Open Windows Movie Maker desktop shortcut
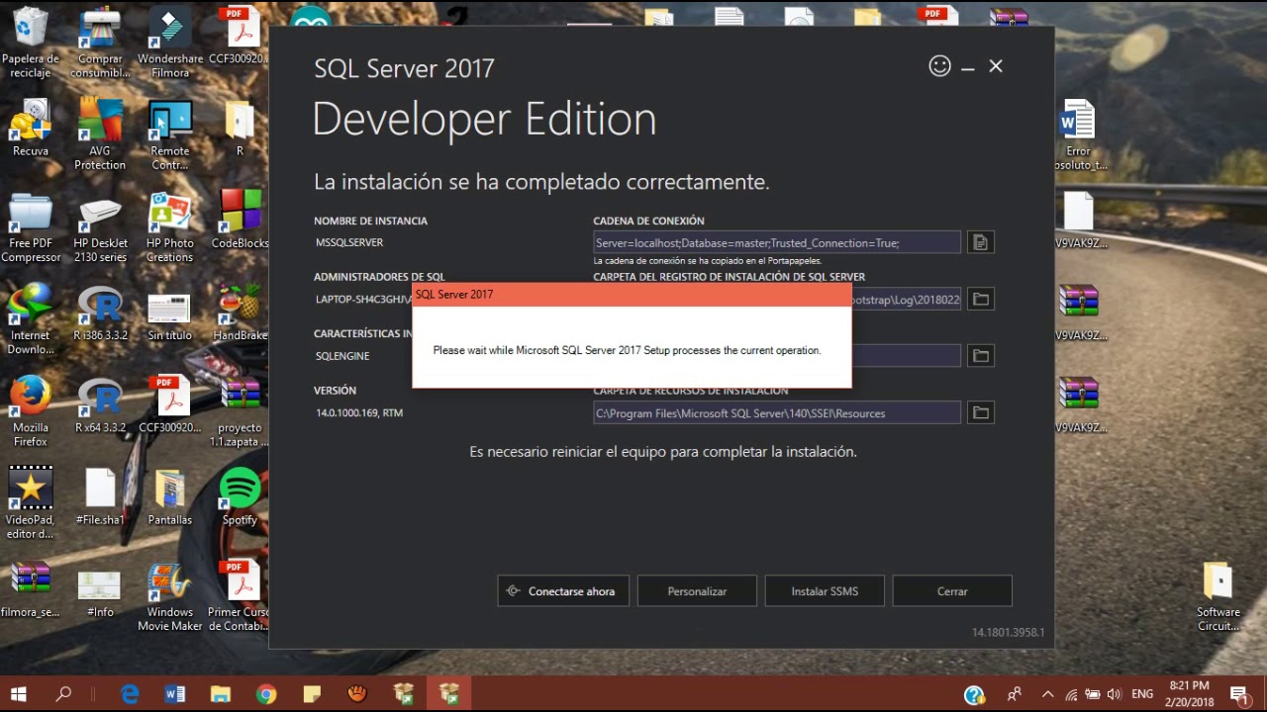Screen dimensions: 1267x712 (170, 596)
